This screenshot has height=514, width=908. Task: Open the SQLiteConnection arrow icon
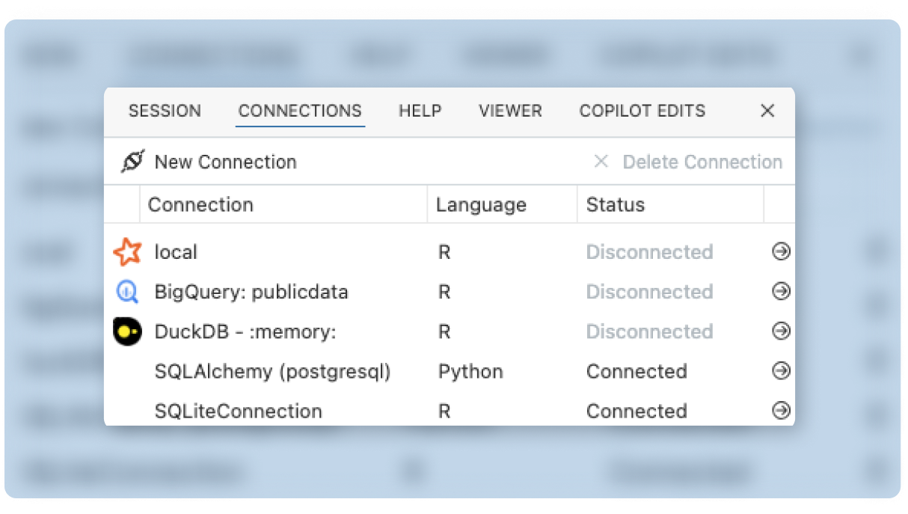pyautogui.click(x=781, y=411)
